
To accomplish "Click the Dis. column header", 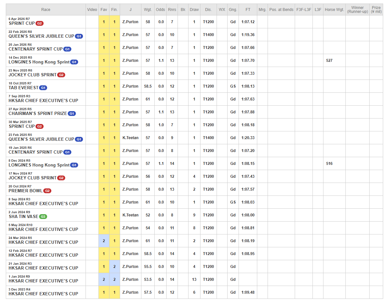I will point(209,10).
